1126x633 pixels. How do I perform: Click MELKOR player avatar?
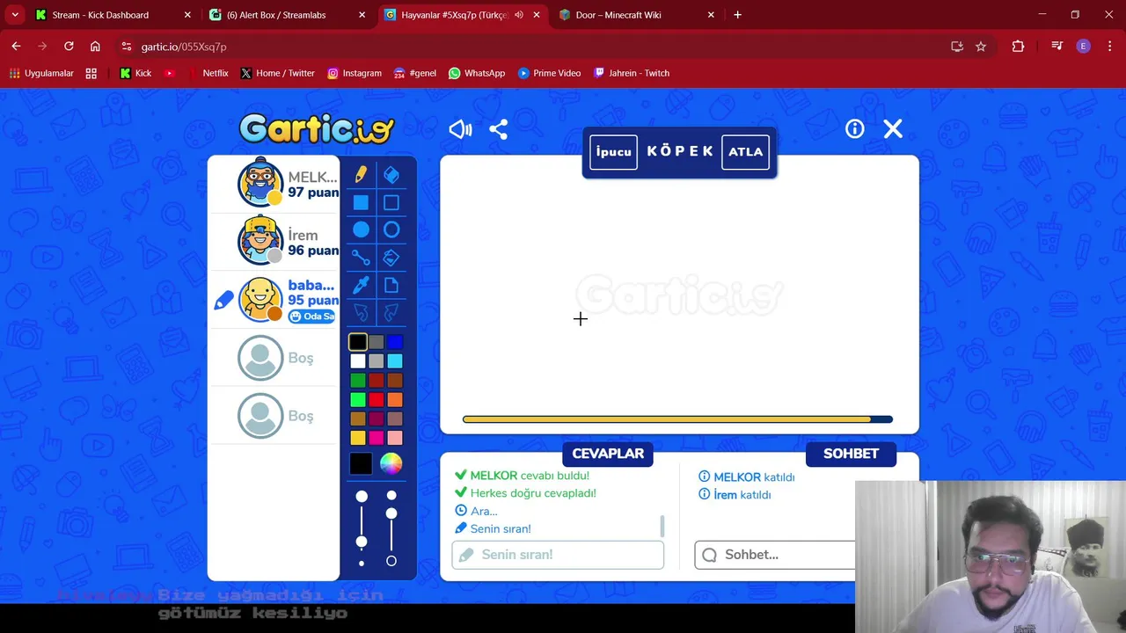pos(260,183)
